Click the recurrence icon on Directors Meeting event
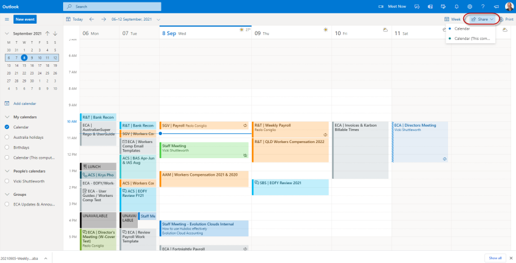 click(x=444, y=159)
